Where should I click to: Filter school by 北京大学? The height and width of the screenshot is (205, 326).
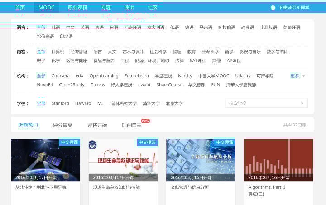pos(174,103)
